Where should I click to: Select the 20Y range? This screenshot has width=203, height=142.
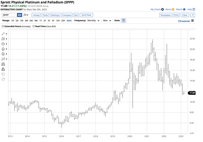63,21
